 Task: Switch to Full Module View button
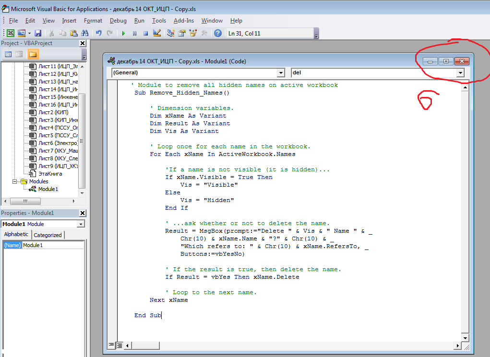click(119, 345)
